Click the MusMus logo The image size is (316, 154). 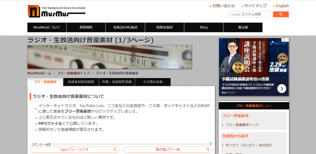coord(56,11)
